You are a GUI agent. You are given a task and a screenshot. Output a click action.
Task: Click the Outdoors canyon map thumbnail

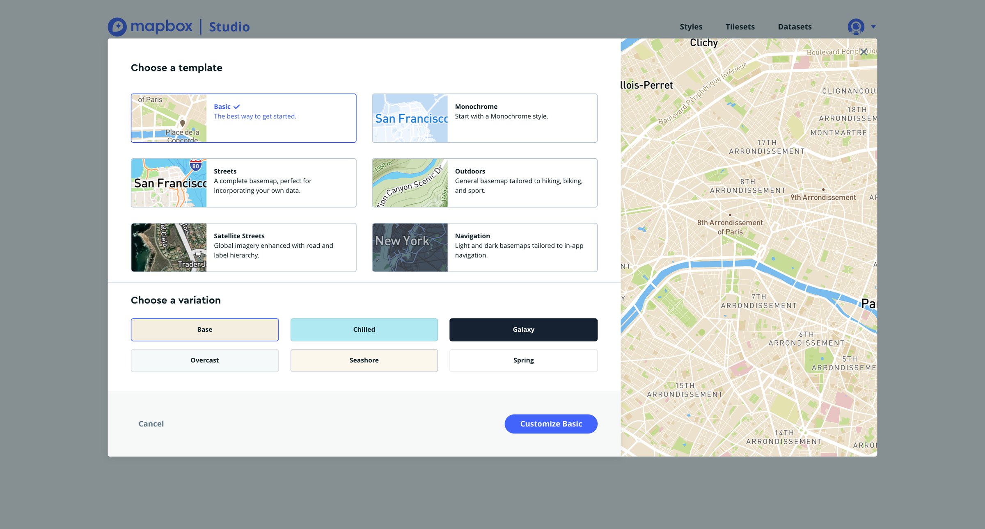click(410, 183)
